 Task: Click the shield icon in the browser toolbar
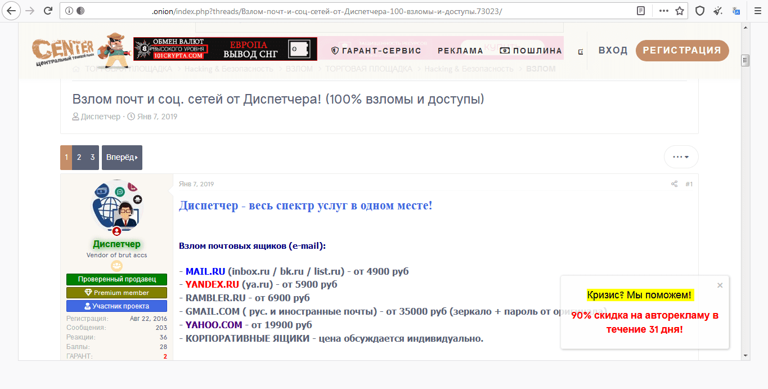(x=700, y=11)
